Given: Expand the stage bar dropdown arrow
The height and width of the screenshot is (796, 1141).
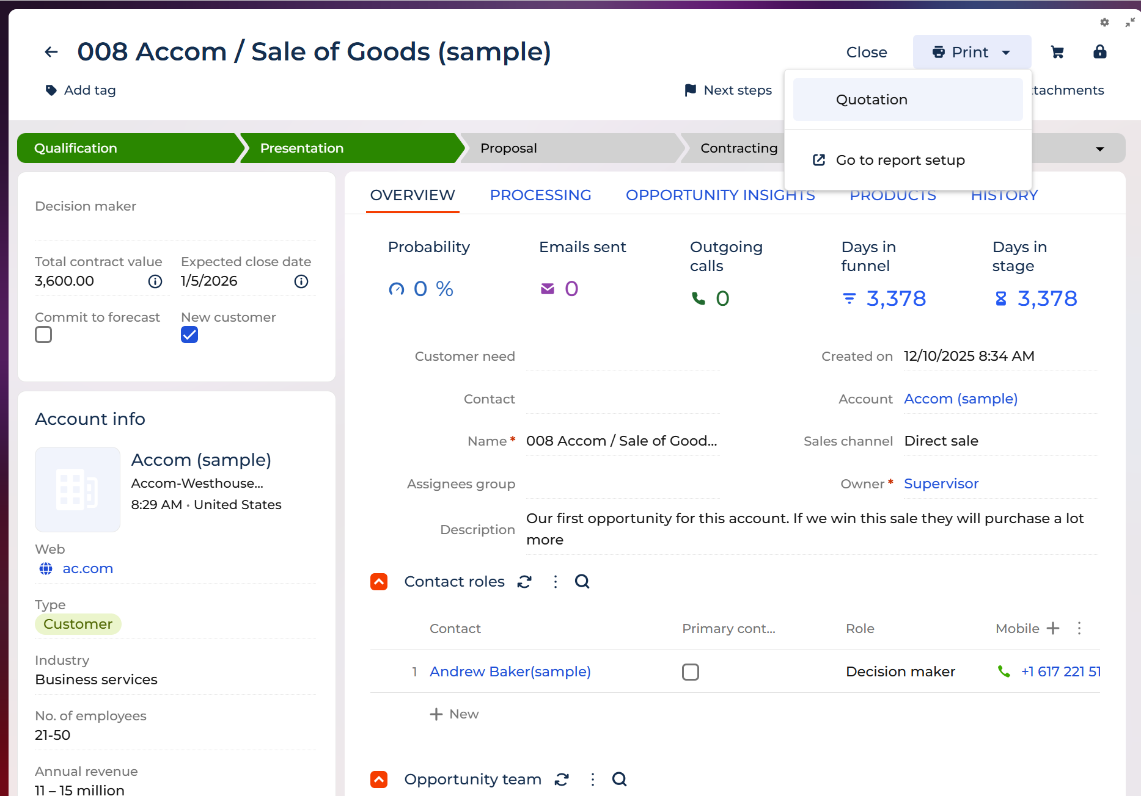Looking at the screenshot, I should pos(1099,149).
